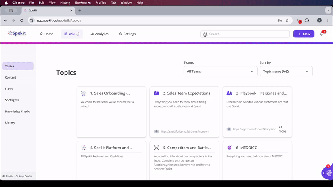Open the Apple menu
Screen dimensions: 333x187
click(6, 3)
